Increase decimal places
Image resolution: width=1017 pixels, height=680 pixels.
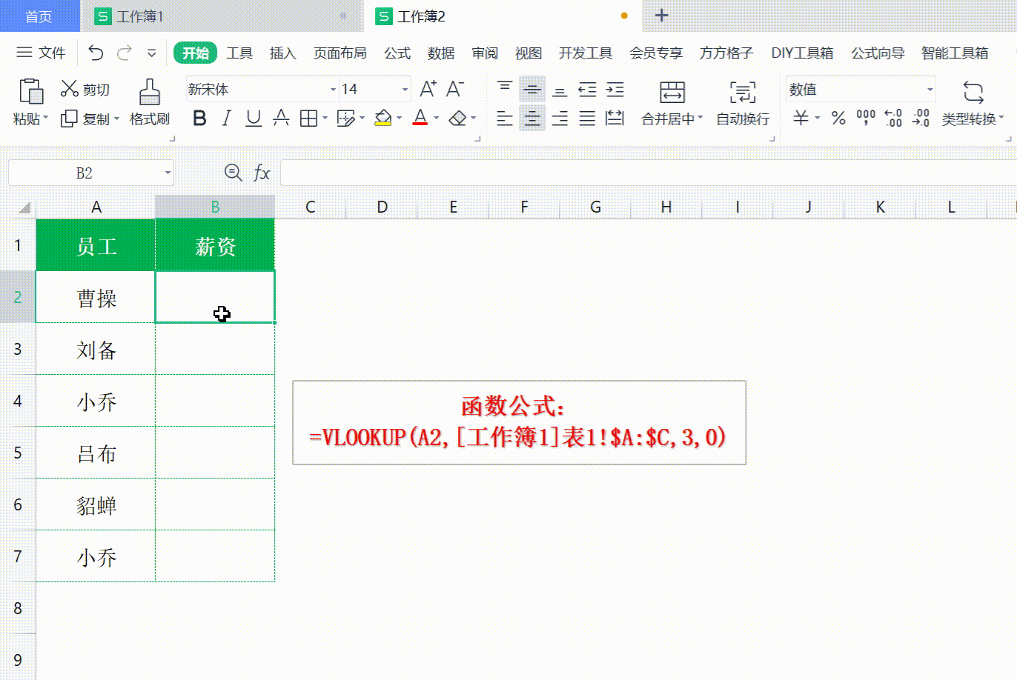[x=893, y=118]
